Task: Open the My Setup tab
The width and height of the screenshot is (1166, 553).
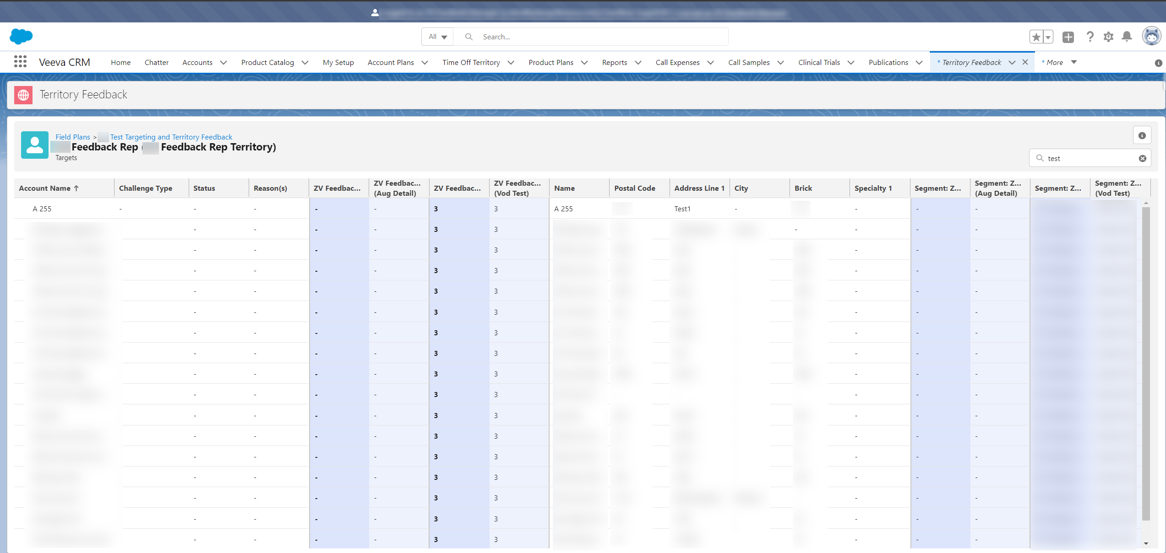Action: click(x=338, y=63)
